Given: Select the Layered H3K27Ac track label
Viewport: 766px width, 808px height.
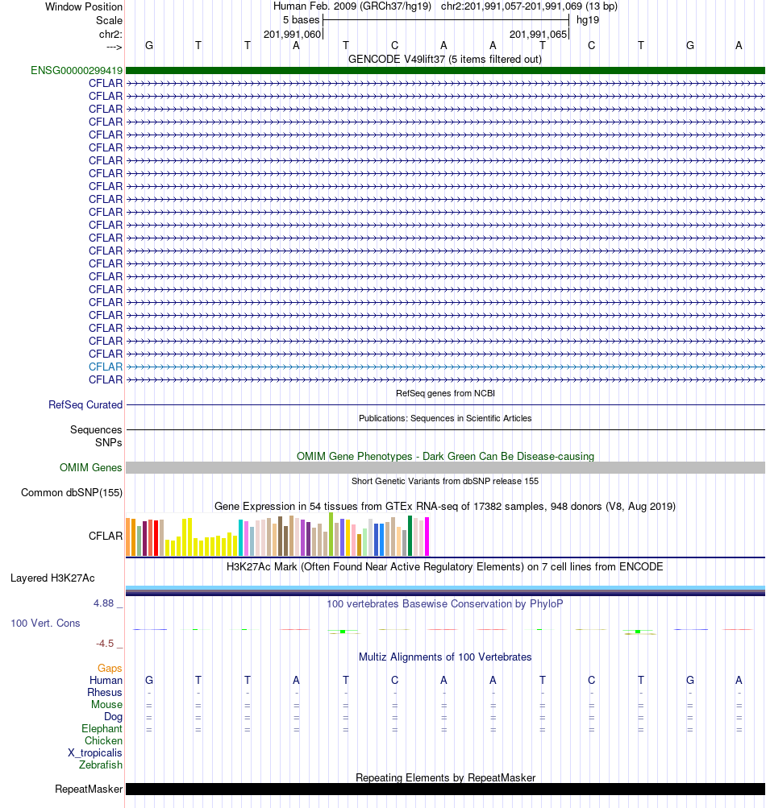Looking at the screenshot, I should 52,578.
